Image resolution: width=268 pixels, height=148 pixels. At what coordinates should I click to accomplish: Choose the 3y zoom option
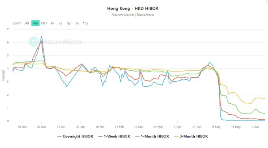coord(69,23)
